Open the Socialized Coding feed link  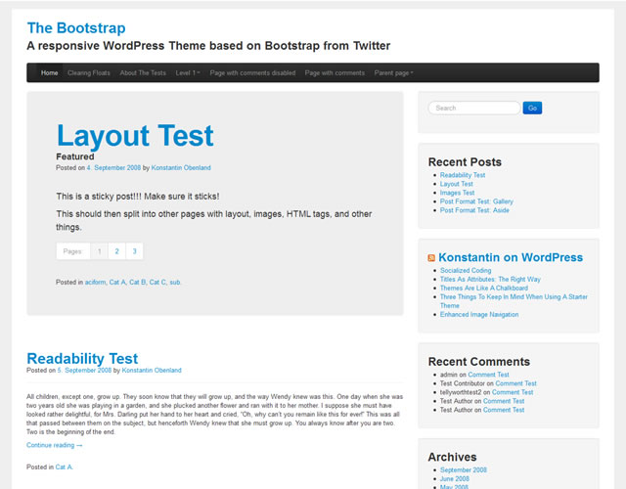pyautogui.click(x=466, y=270)
